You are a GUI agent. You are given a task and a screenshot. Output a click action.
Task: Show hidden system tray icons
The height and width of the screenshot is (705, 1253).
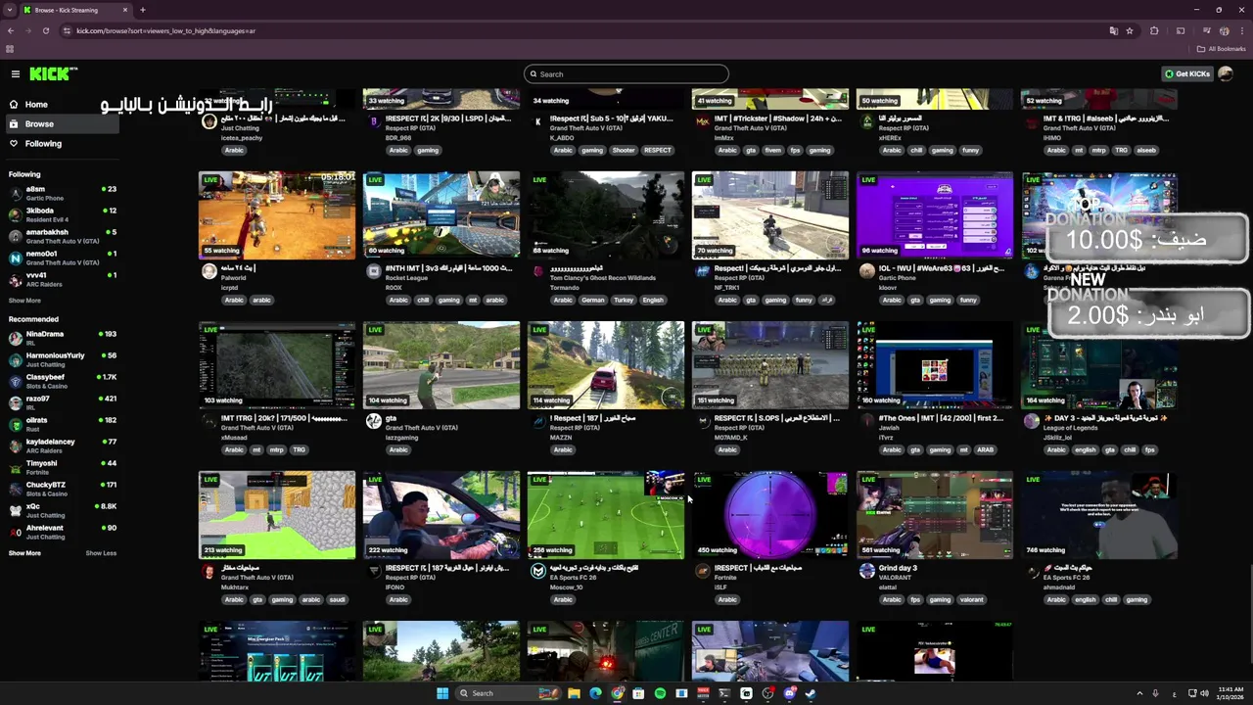[x=1137, y=693]
